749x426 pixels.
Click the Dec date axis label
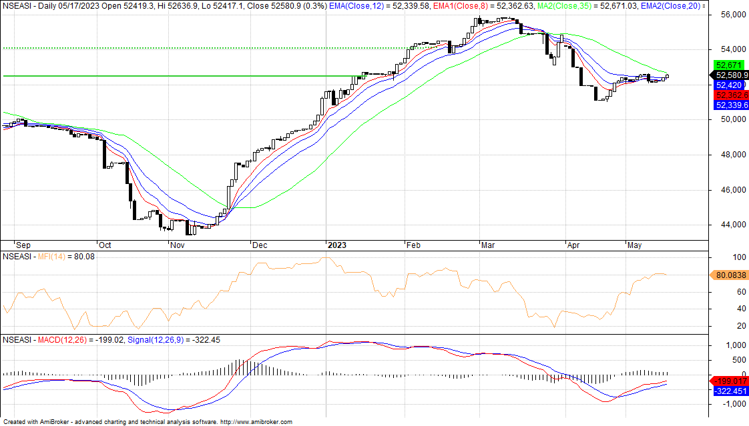point(260,245)
